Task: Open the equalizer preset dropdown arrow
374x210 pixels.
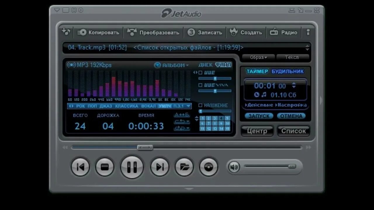Action: [188, 106]
